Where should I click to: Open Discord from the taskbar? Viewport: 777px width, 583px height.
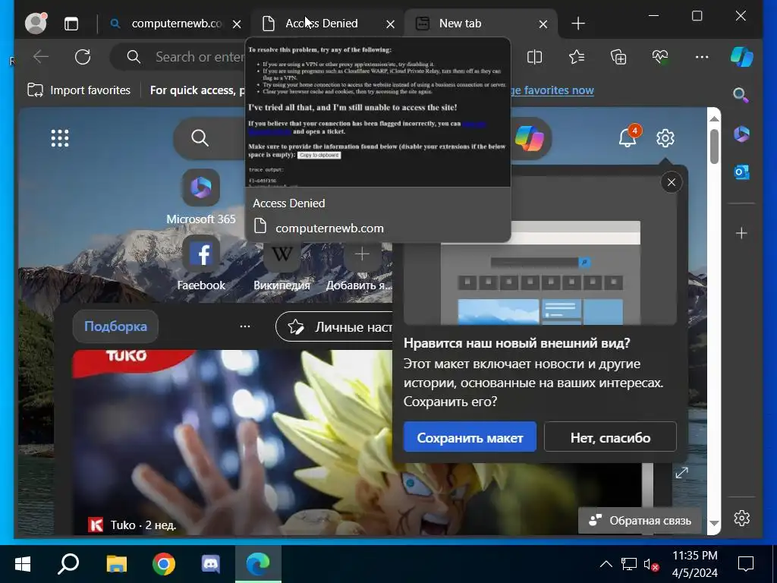(211, 564)
